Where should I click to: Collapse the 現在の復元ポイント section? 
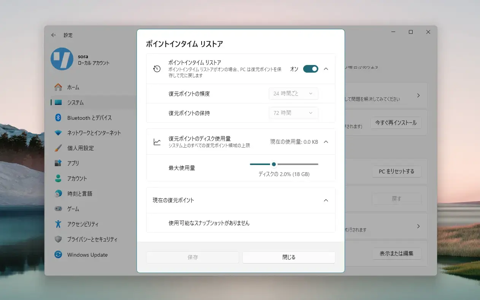click(326, 200)
